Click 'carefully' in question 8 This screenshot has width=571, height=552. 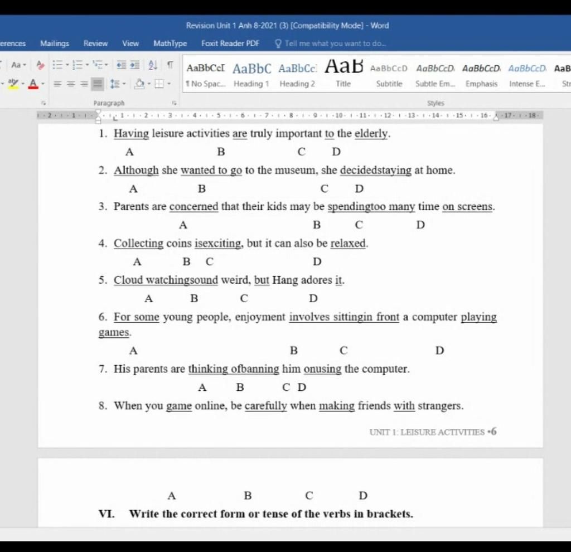pos(266,405)
